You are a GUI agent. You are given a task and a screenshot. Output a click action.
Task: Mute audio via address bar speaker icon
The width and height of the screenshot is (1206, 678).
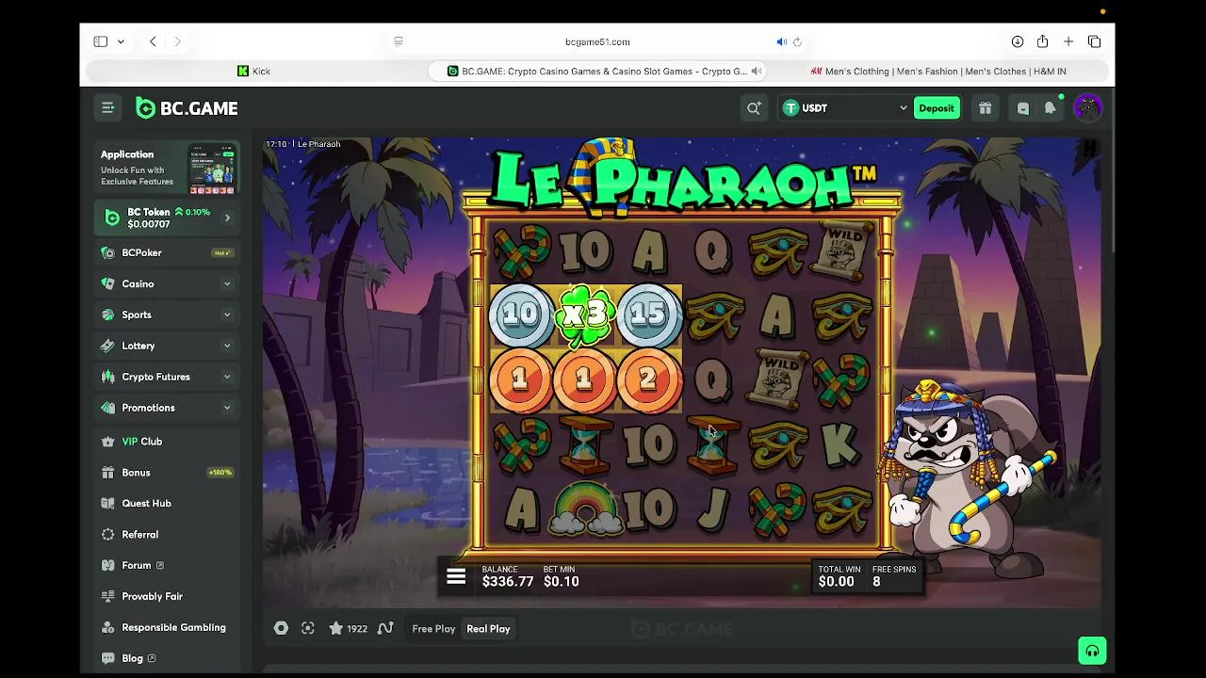coord(781,41)
